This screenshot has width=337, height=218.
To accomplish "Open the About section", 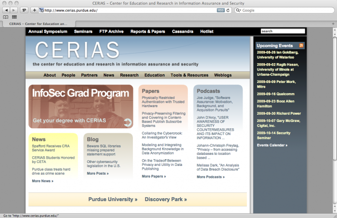I will point(50,75).
